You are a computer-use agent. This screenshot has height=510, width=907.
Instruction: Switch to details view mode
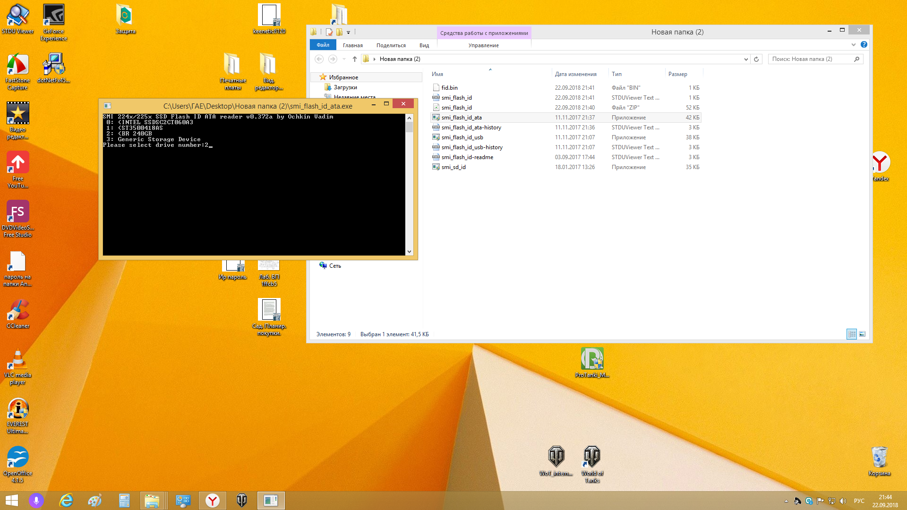click(852, 334)
